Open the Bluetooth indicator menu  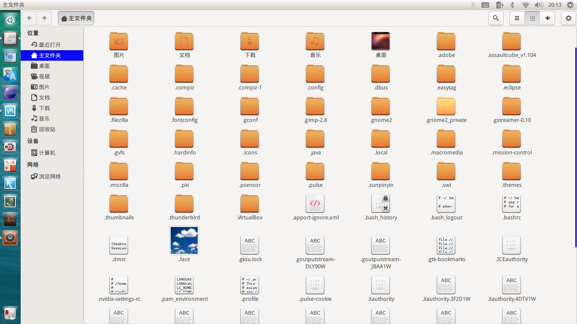pos(512,5)
